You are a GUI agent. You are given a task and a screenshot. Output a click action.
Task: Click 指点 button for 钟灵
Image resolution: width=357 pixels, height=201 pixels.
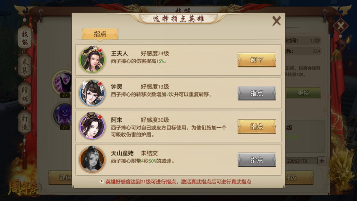pyautogui.click(x=257, y=93)
